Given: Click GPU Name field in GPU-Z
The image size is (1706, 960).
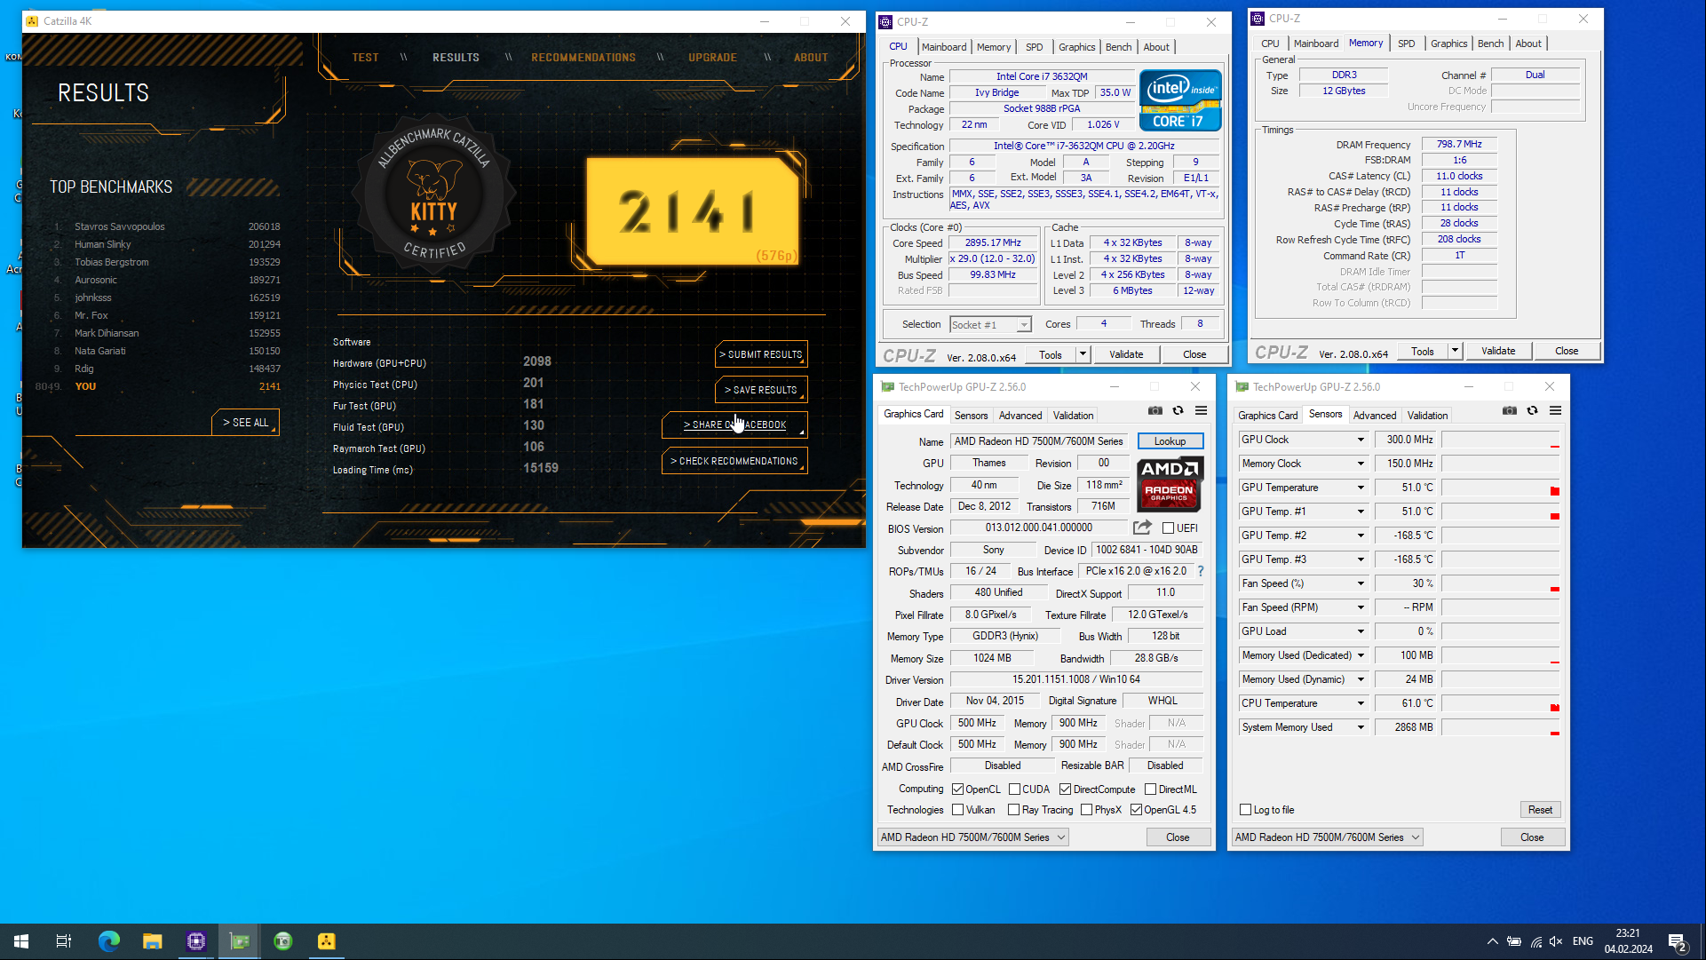Looking at the screenshot, I should tap(1038, 441).
